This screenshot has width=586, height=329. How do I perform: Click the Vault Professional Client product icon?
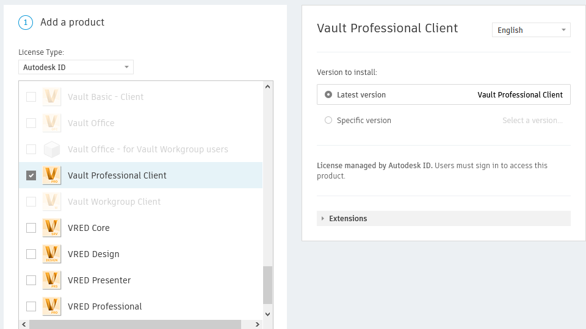52,175
